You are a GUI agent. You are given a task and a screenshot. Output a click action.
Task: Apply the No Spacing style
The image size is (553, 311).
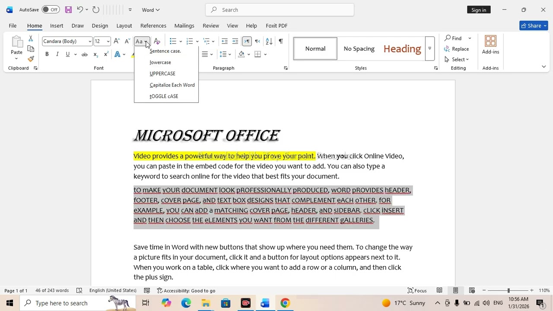(x=359, y=48)
